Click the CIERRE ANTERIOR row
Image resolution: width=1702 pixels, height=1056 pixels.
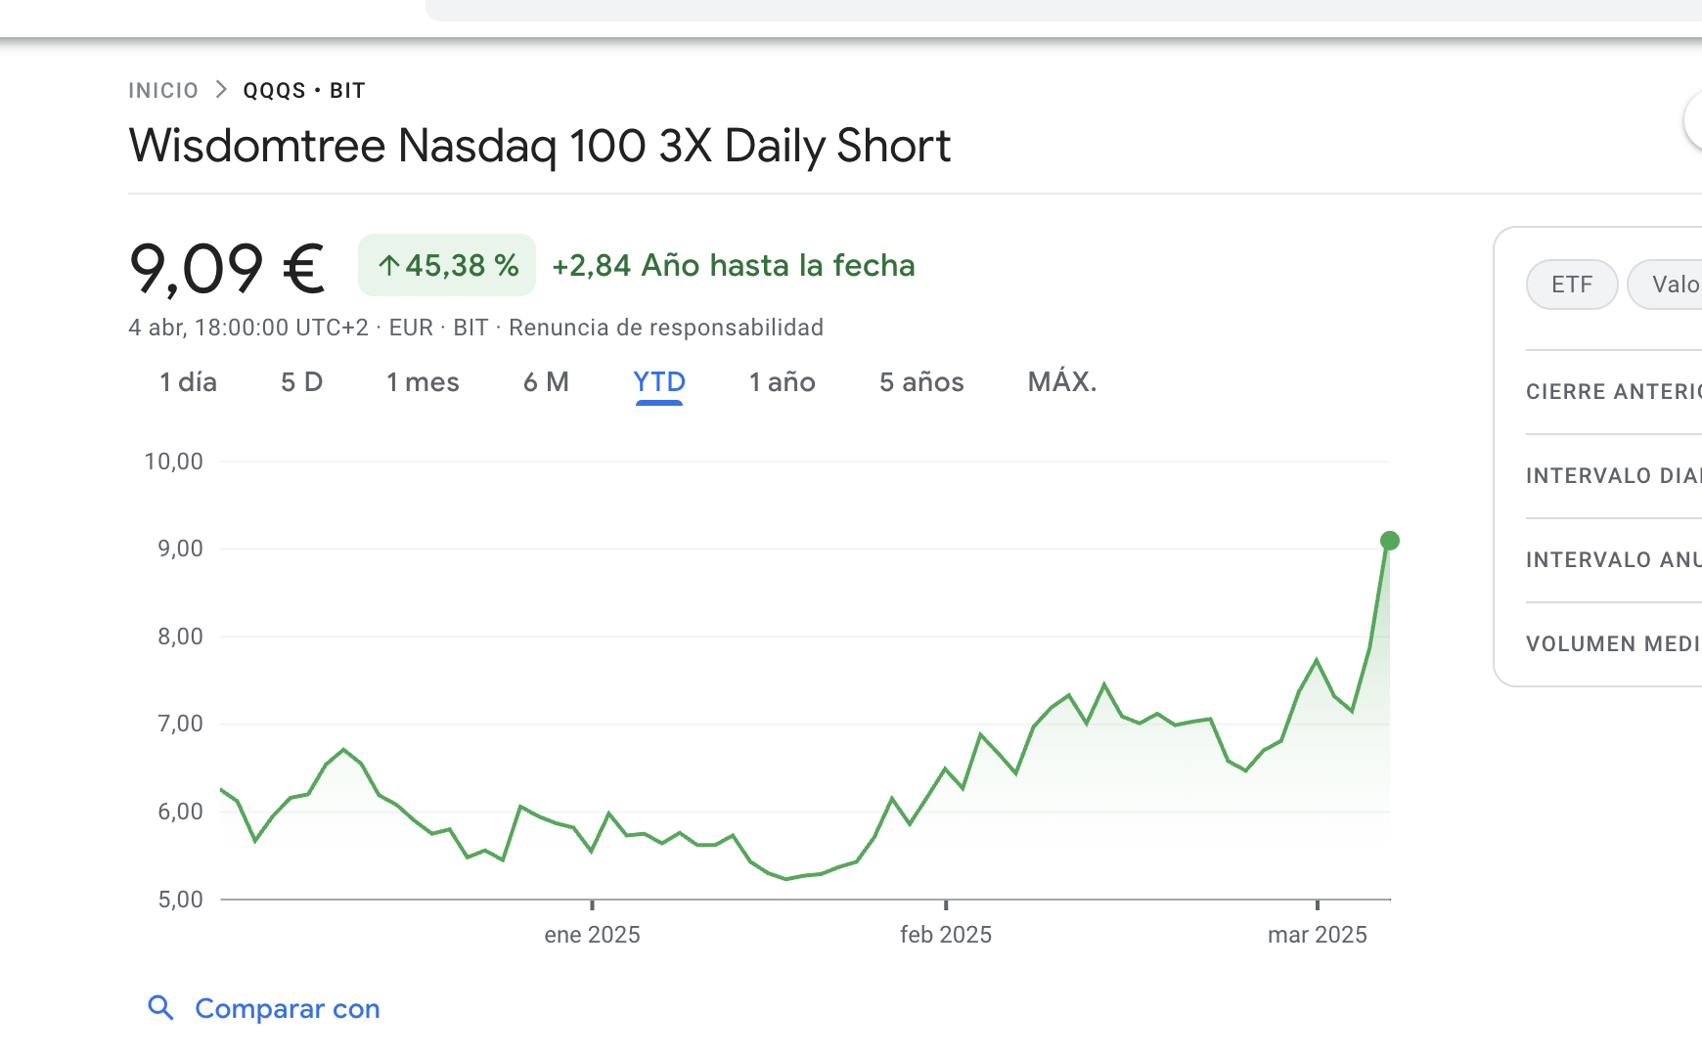[1612, 392]
